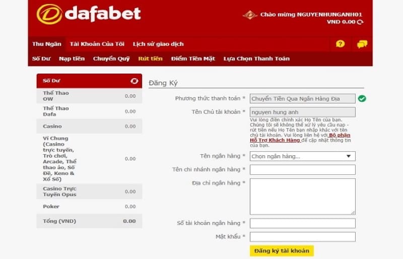
Task: Click the Tên chi nhánh ngân hàng field
Action: tap(302, 170)
